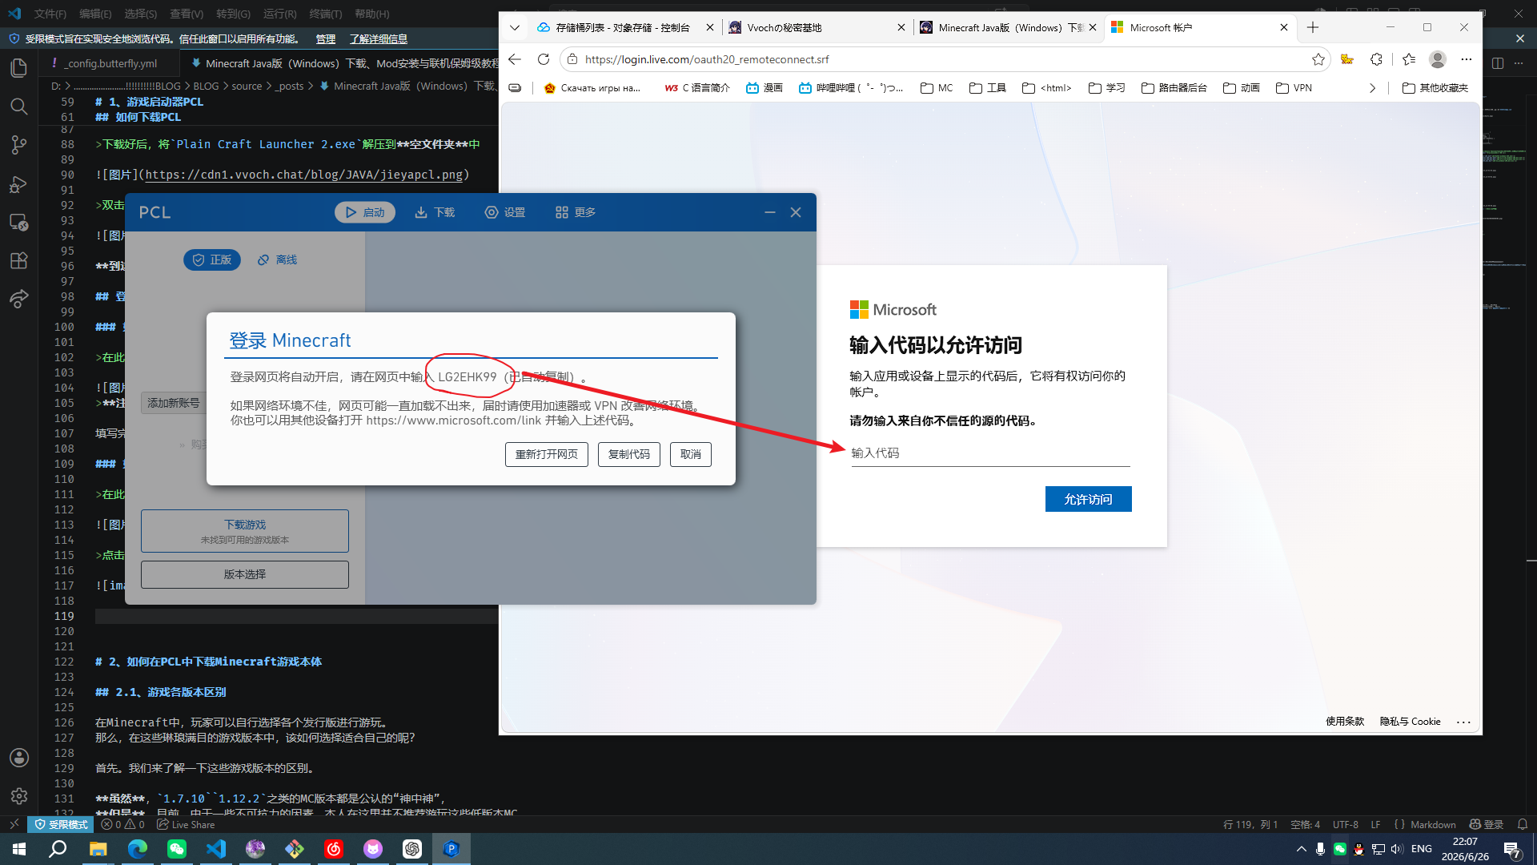Open the Edge tab list dropdown
1537x865 pixels.
pos(515,27)
